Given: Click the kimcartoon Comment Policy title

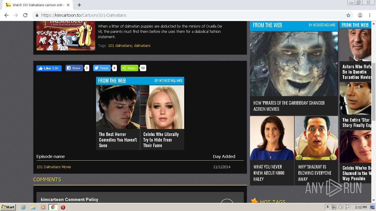Looking at the screenshot, I should tap(69, 200).
